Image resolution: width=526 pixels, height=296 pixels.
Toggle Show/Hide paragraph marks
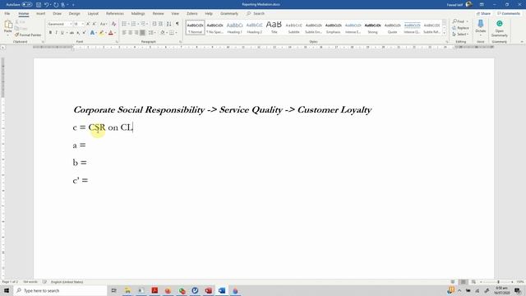(x=178, y=24)
